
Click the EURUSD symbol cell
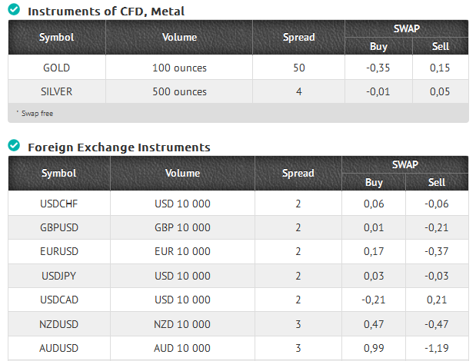59,252
